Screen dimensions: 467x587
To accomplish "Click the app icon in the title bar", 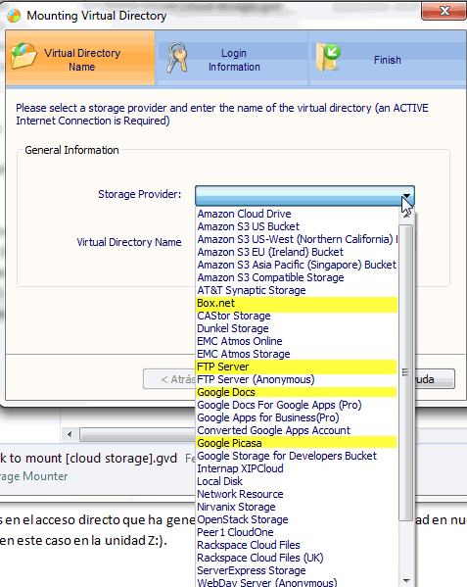I will click(x=14, y=16).
